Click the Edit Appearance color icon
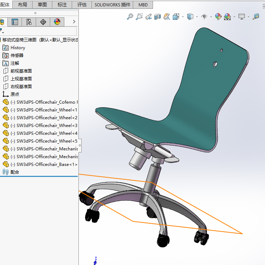 218,17
